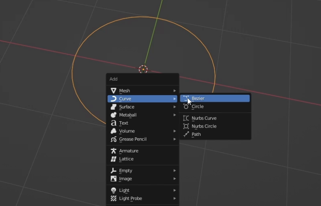The image size is (321, 206).
Task: Add a Bezier curve
Action: tap(215, 98)
